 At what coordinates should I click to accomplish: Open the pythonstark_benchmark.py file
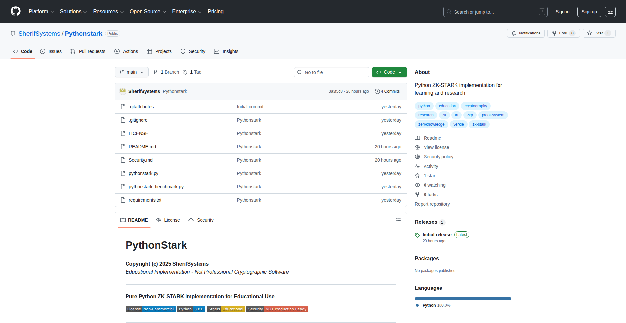(156, 187)
